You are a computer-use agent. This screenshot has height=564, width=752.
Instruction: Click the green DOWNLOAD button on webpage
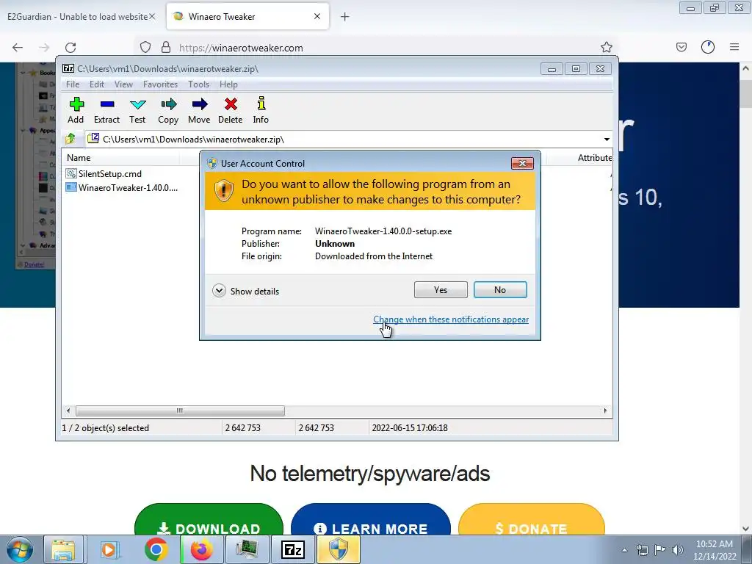[209, 519]
